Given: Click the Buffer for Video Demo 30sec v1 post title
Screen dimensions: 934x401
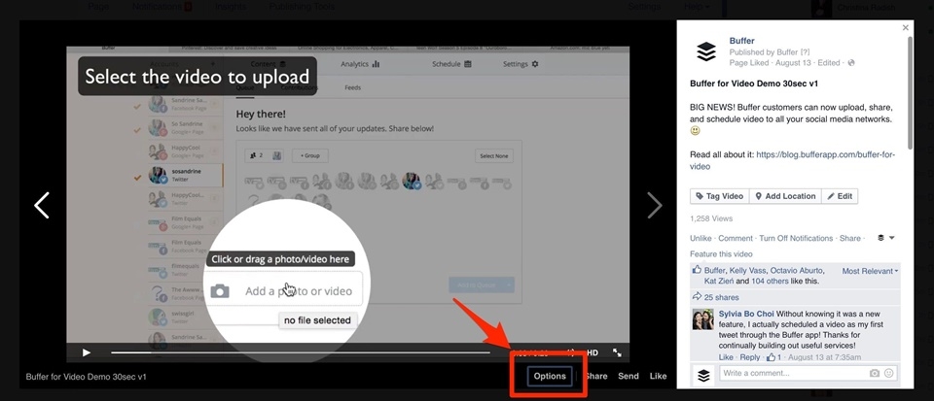Looking at the screenshot, I should pos(754,84).
